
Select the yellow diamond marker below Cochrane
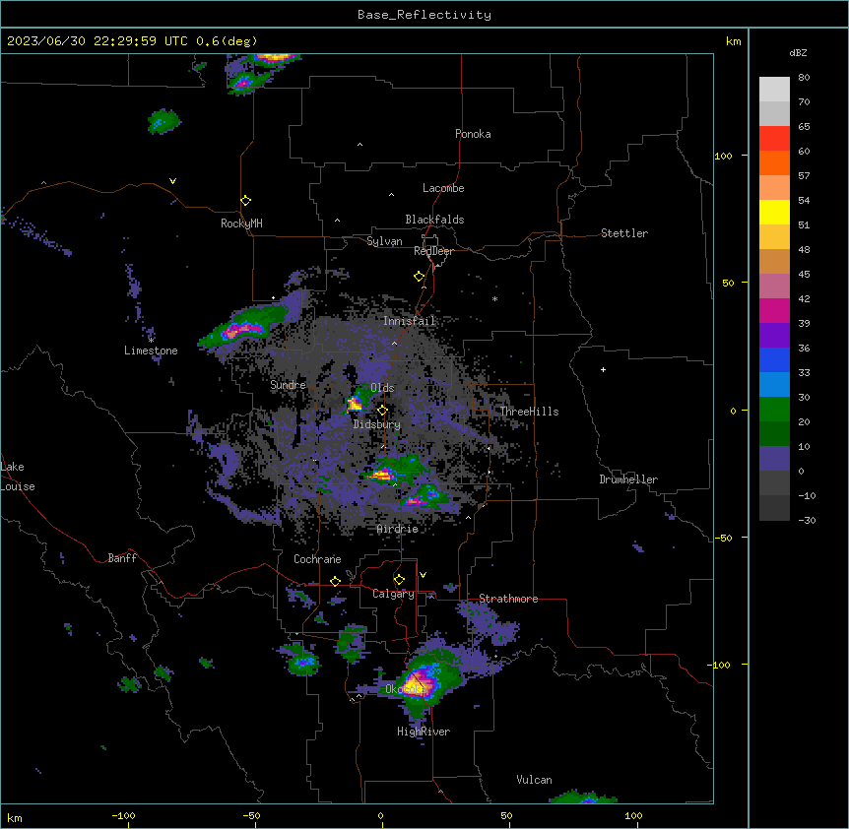tap(336, 581)
